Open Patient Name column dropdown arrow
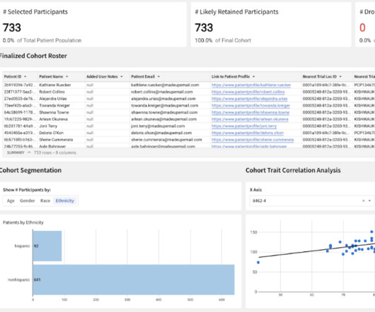 [67, 76]
